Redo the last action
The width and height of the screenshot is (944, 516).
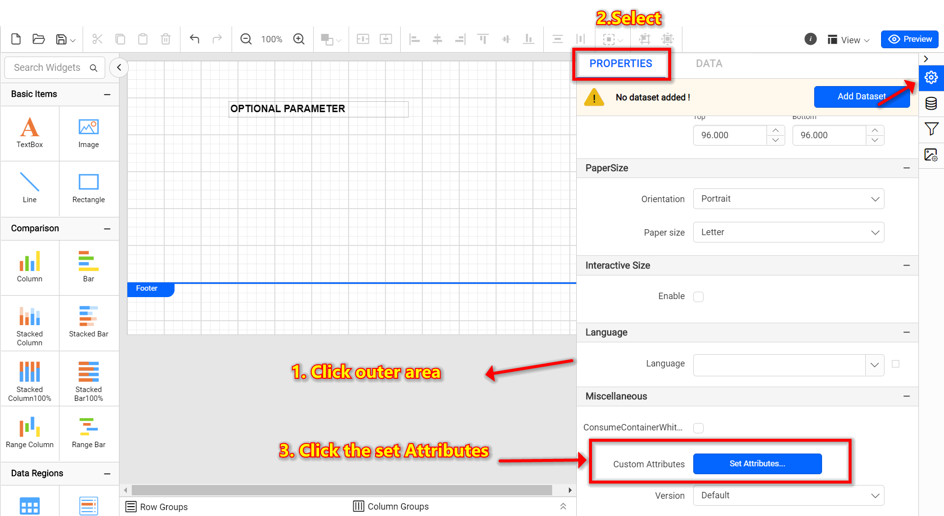(217, 39)
